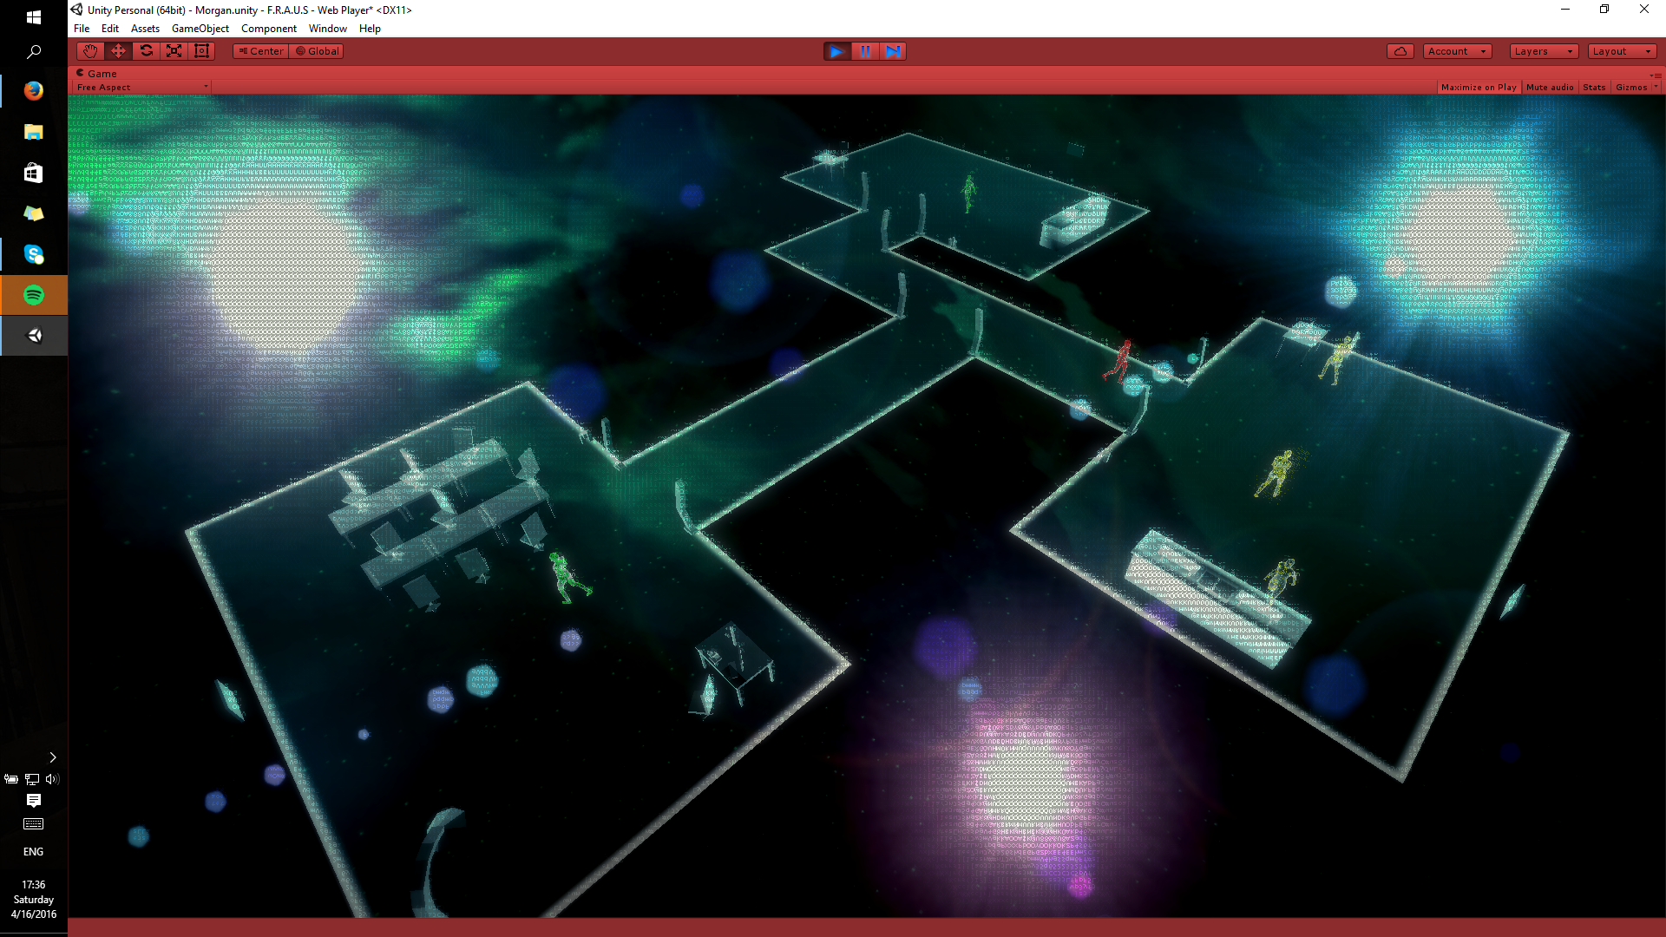Select the Hand tool
The image size is (1666, 937).
[x=90, y=51]
